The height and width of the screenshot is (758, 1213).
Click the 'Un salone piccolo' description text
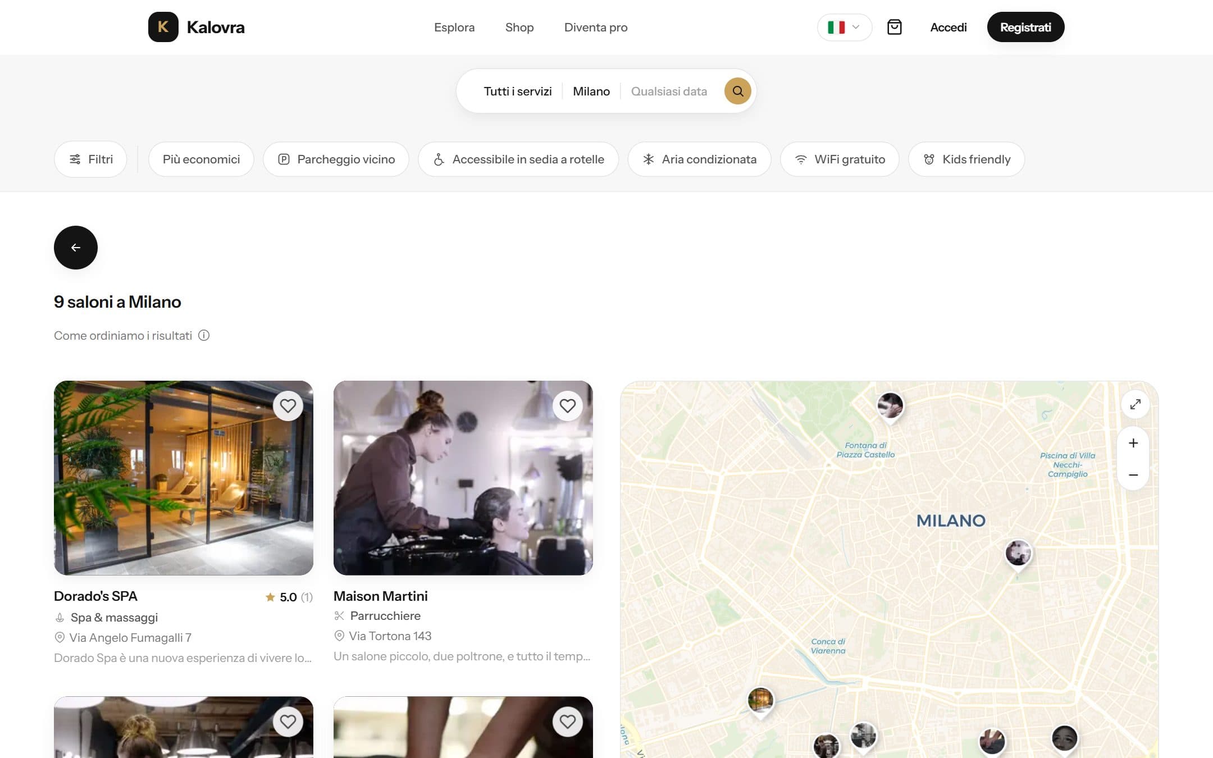[x=462, y=656]
